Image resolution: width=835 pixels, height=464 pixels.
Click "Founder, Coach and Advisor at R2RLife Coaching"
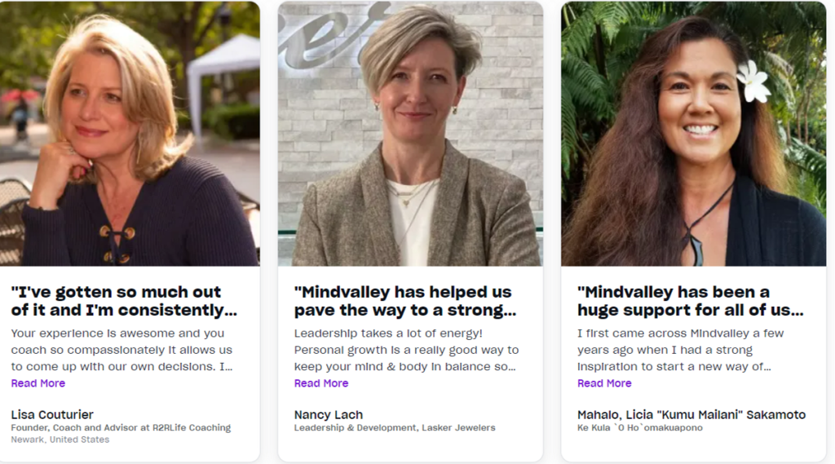[x=121, y=427]
